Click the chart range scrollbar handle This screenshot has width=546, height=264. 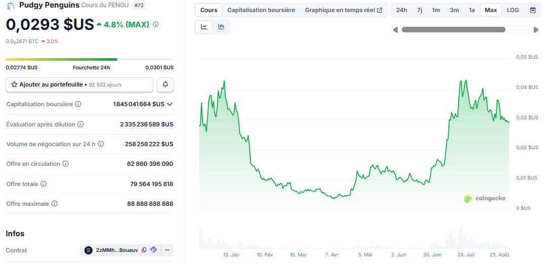coord(453,29)
